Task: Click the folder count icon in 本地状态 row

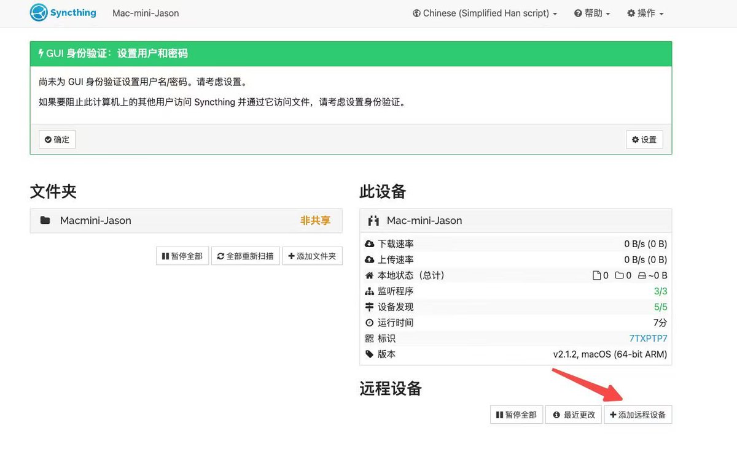Action: click(619, 275)
